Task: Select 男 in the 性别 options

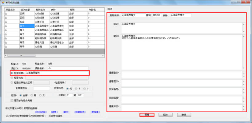Action: [x=31, y=95]
